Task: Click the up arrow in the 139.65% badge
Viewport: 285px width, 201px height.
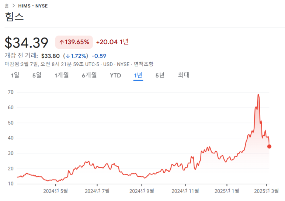Action: point(62,42)
